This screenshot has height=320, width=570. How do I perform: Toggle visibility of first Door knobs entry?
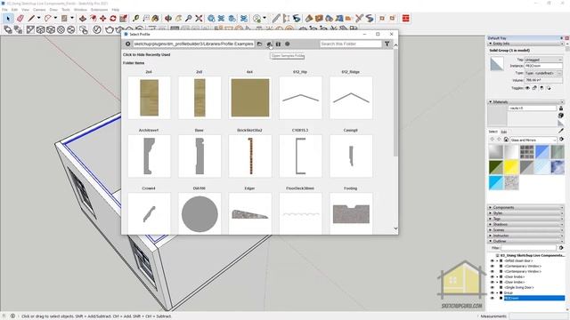tap(493, 276)
